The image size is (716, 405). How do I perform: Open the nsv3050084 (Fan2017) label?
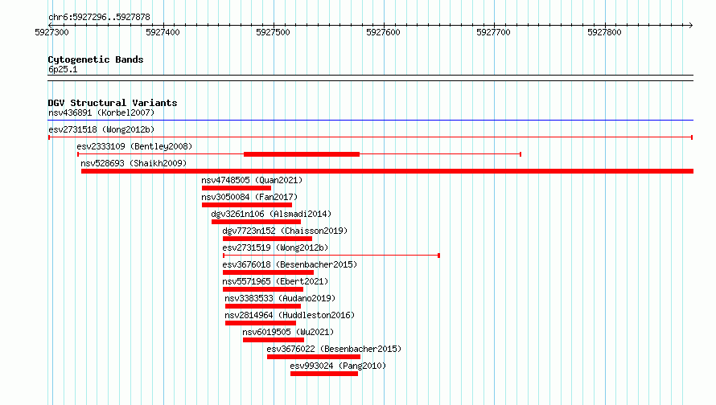pos(249,197)
